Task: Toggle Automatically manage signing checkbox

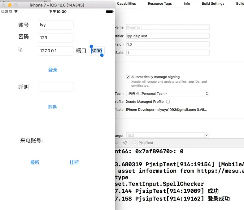Action: point(128,77)
